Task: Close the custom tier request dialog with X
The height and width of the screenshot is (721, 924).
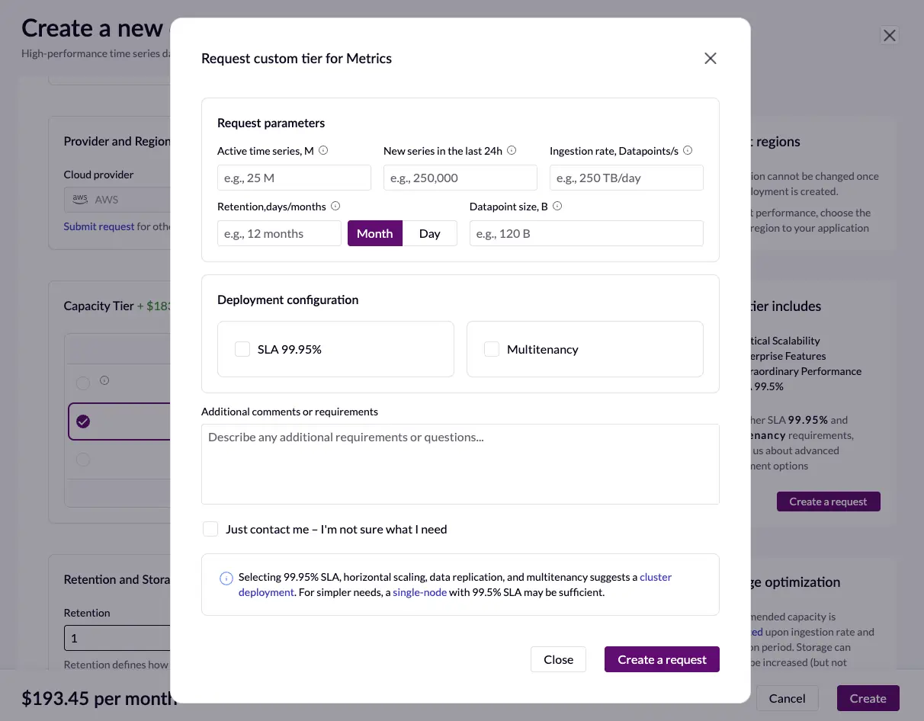Action: (710, 59)
